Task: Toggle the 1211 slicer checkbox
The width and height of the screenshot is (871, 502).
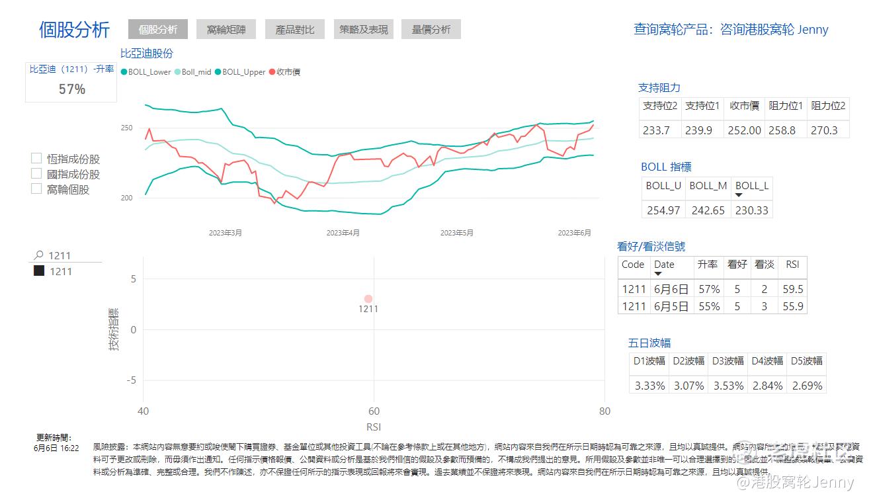Action: 39,271
